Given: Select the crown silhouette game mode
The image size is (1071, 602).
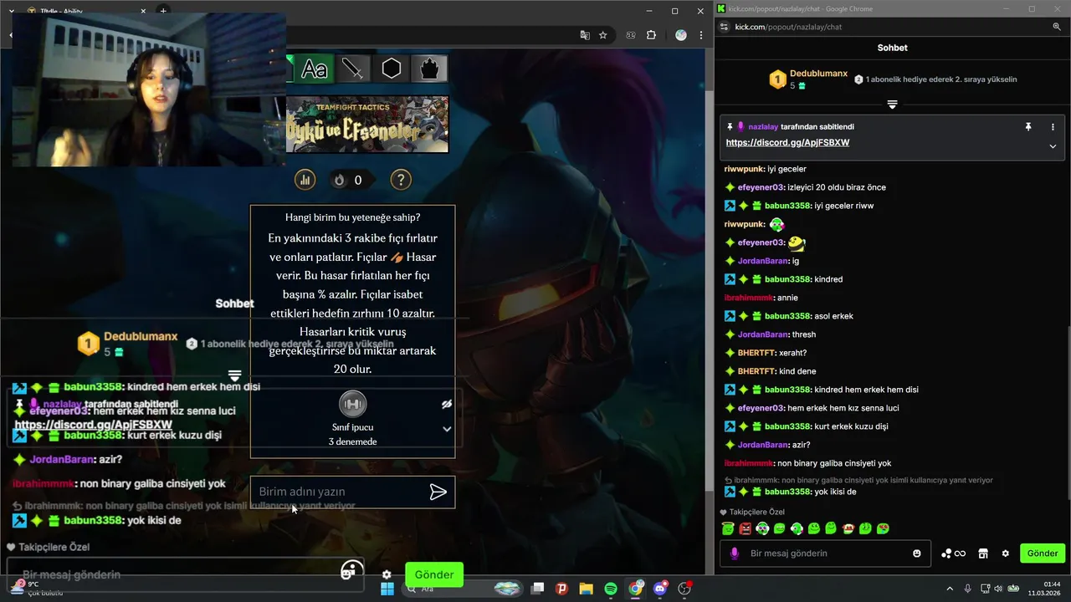Looking at the screenshot, I should pyautogui.click(x=429, y=69).
